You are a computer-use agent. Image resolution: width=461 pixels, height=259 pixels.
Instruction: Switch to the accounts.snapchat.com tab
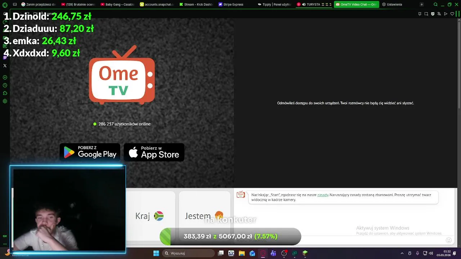pos(157,5)
